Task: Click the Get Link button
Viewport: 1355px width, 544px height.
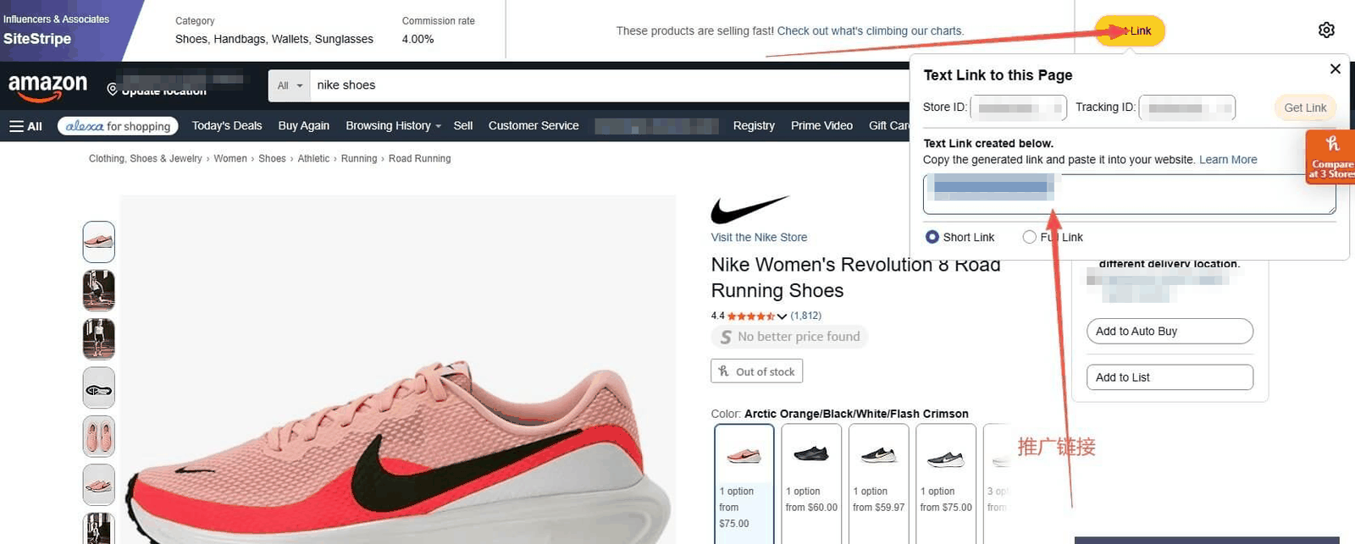Action: 1305,107
